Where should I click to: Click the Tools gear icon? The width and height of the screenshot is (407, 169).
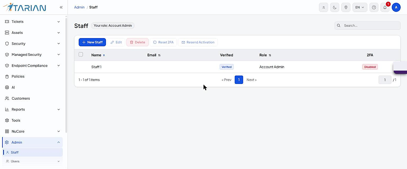(7, 120)
